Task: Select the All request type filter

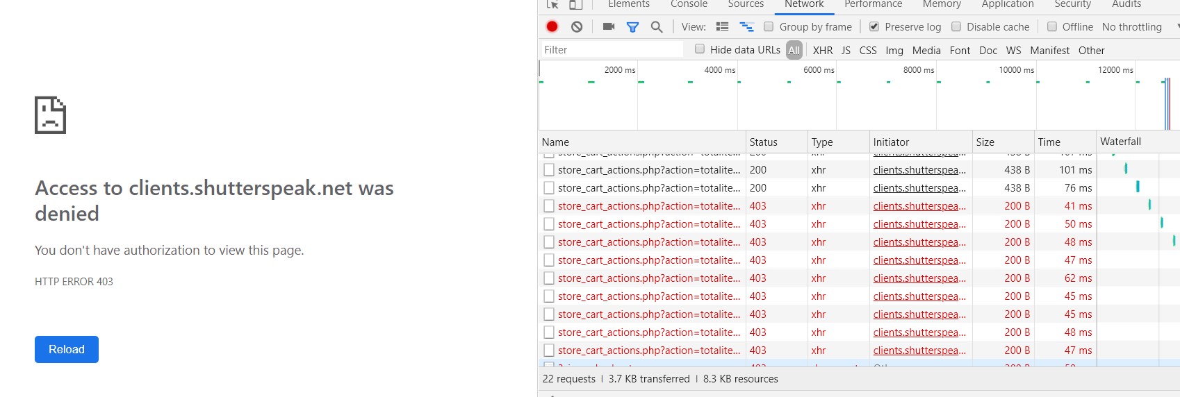Action: point(794,50)
